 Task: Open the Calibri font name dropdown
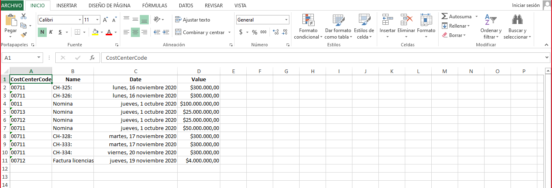click(x=80, y=19)
